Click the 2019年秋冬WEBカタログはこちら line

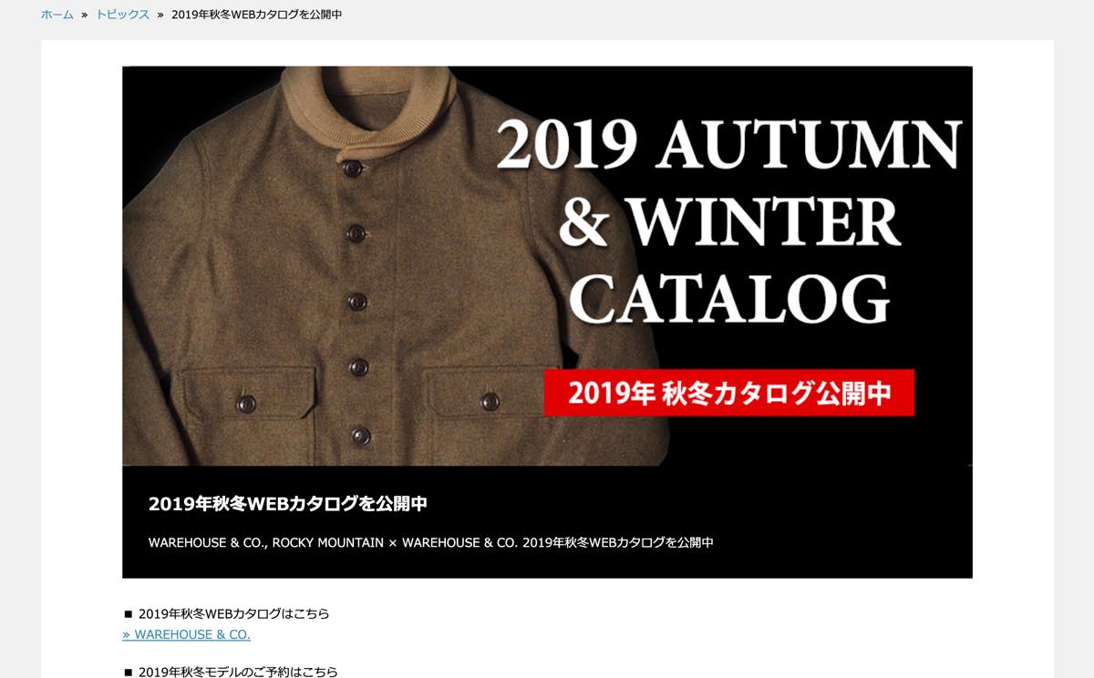pyautogui.click(x=234, y=613)
